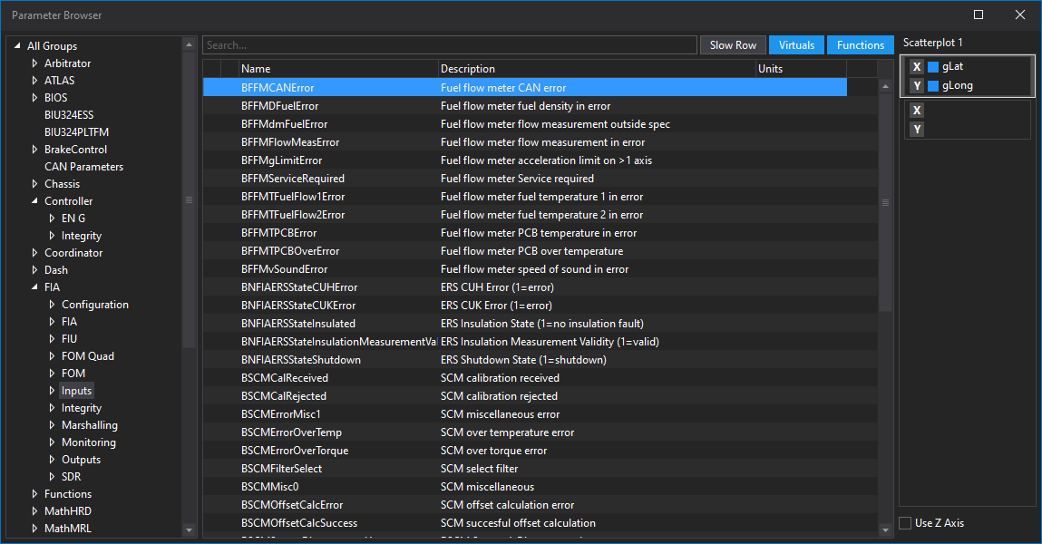Viewport: 1042px width, 544px height.
Task: Sort parameters by the Name column header
Action: (254, 68)
